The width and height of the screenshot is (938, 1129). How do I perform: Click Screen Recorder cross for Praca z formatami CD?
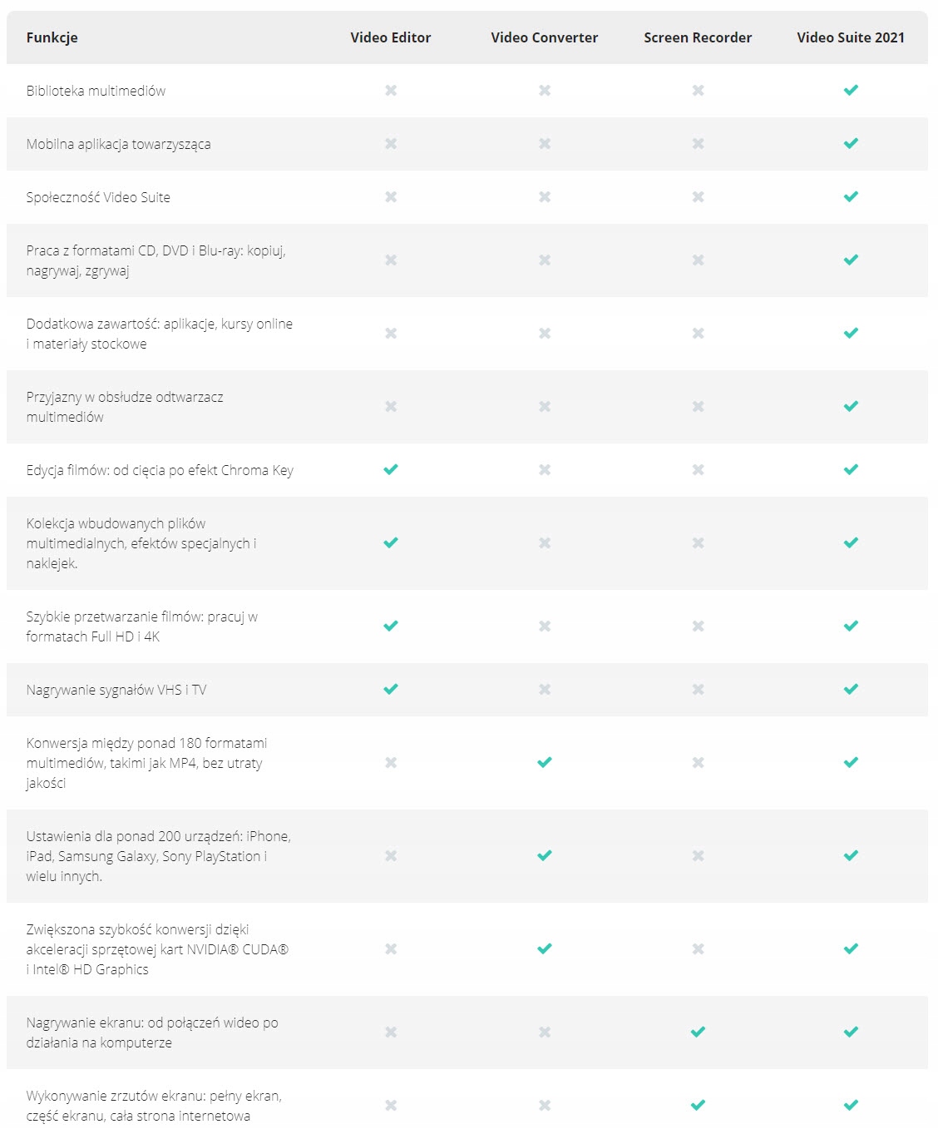[698, 260]
